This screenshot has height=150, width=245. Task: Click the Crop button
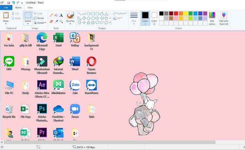click(x=38, y=13)
